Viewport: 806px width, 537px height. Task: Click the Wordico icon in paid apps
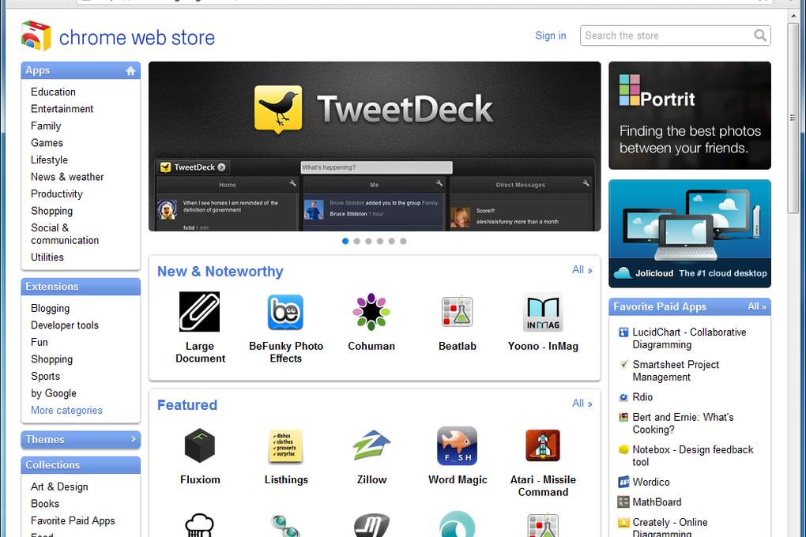click(623, 482)
